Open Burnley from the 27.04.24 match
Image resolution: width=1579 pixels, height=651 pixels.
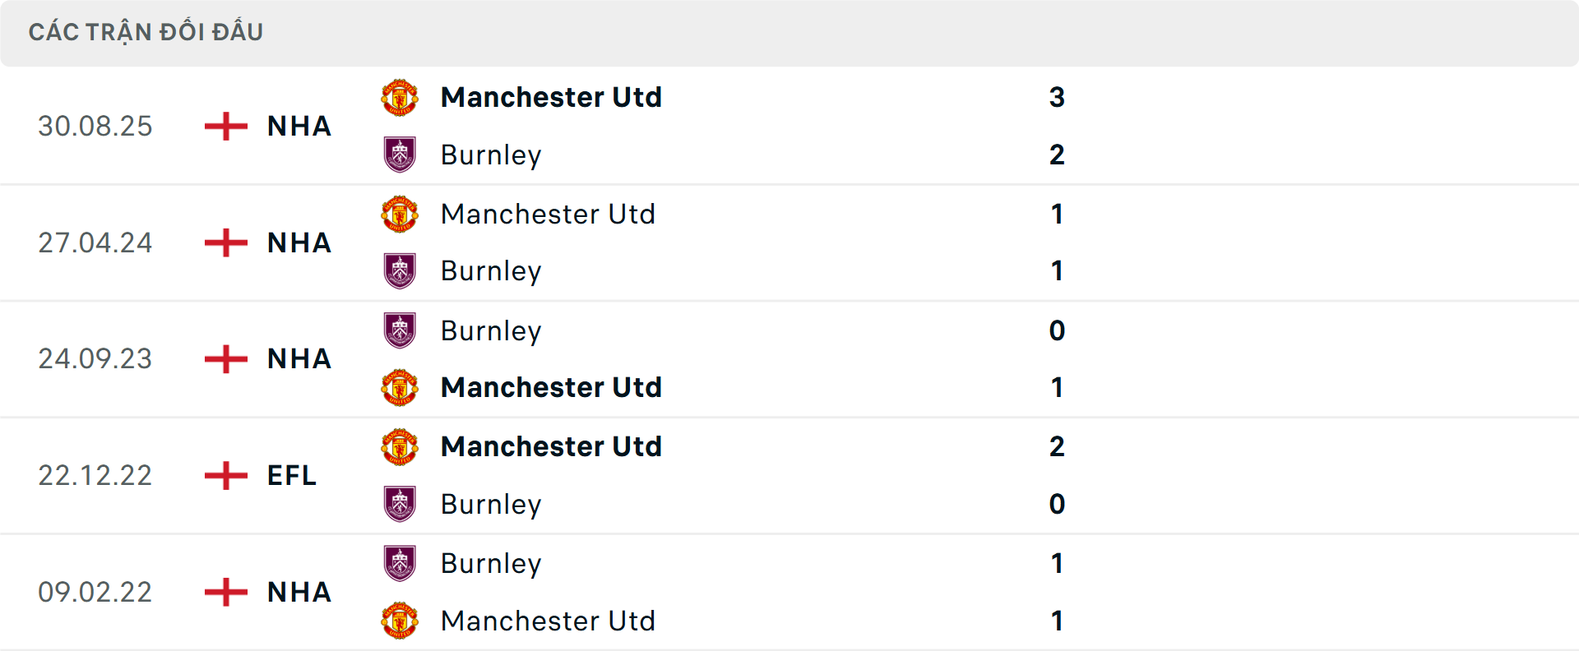coord(491,270)
